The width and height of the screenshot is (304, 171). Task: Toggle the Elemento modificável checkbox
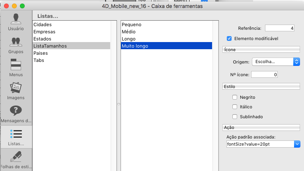229,38
